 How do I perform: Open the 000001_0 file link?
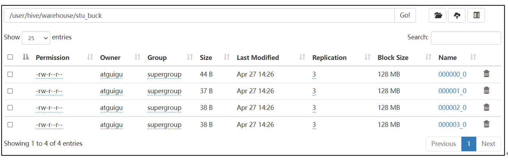tap(452, 91)
